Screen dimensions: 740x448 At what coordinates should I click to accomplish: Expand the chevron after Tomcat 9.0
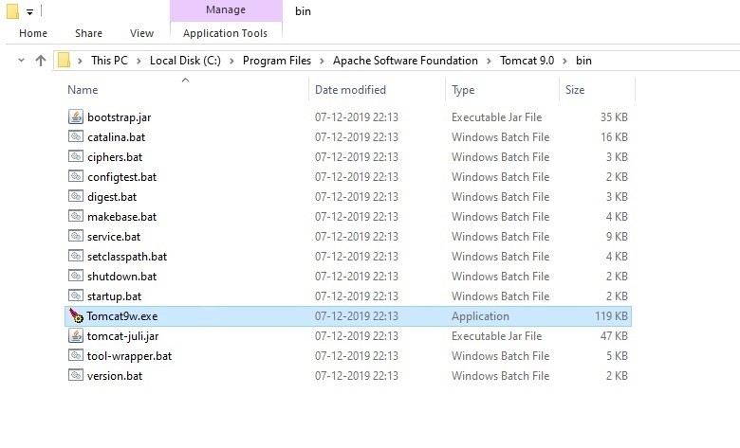[x=564, y=61]
